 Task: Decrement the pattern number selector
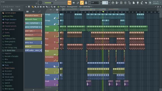point(101,3)
